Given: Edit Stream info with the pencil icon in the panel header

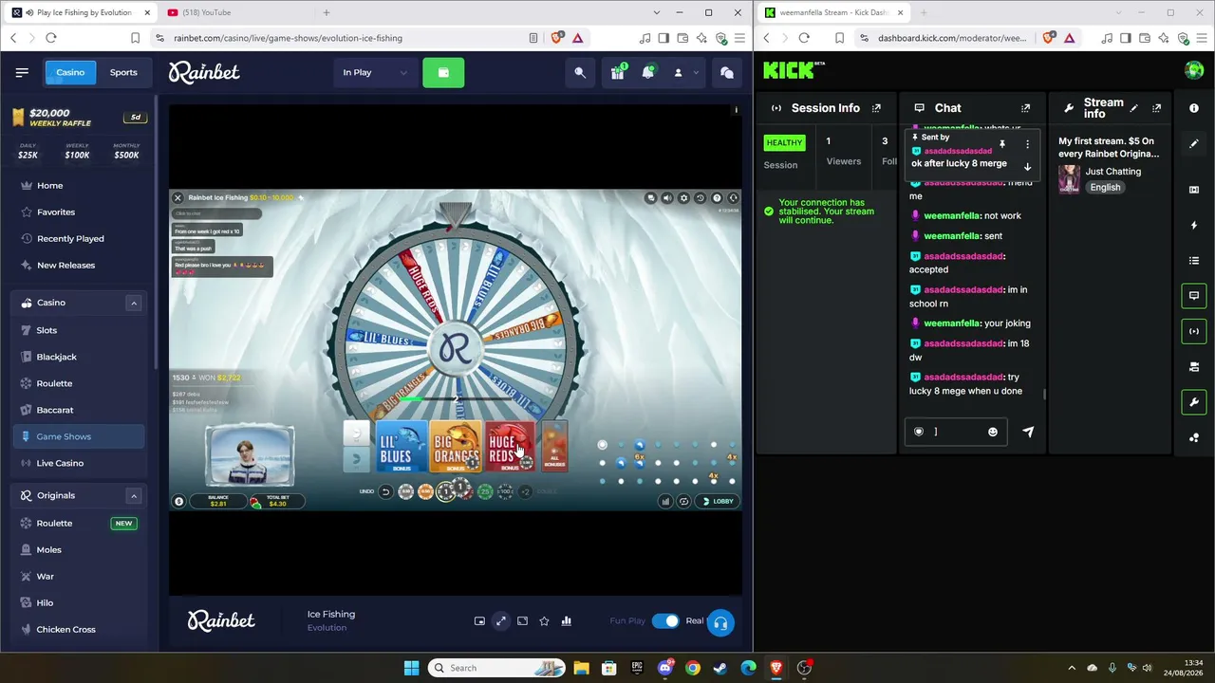Looking at the screenshot, I should pyautogui.click(x=1134, y=108).
